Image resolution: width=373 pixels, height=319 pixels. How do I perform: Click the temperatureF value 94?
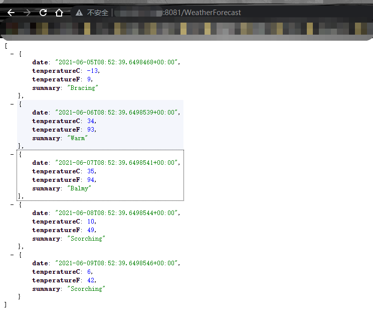point(91,180)
